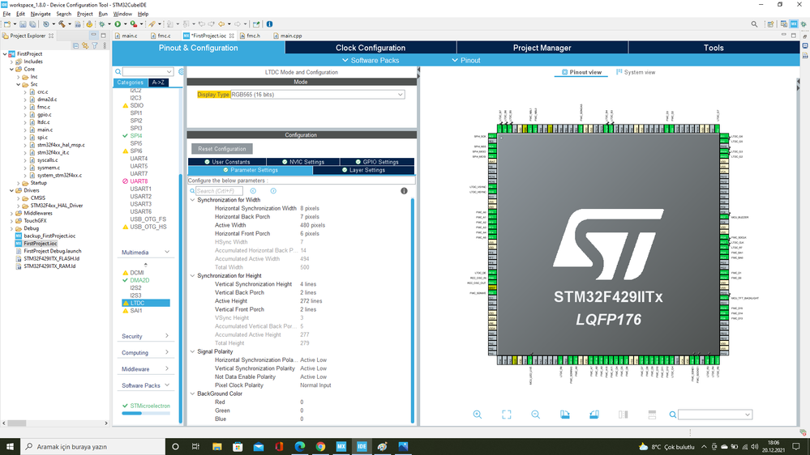This screenshot has height=455, width=810.
Task: Open the Display Type dropdown
Action: tap(317, 95)
